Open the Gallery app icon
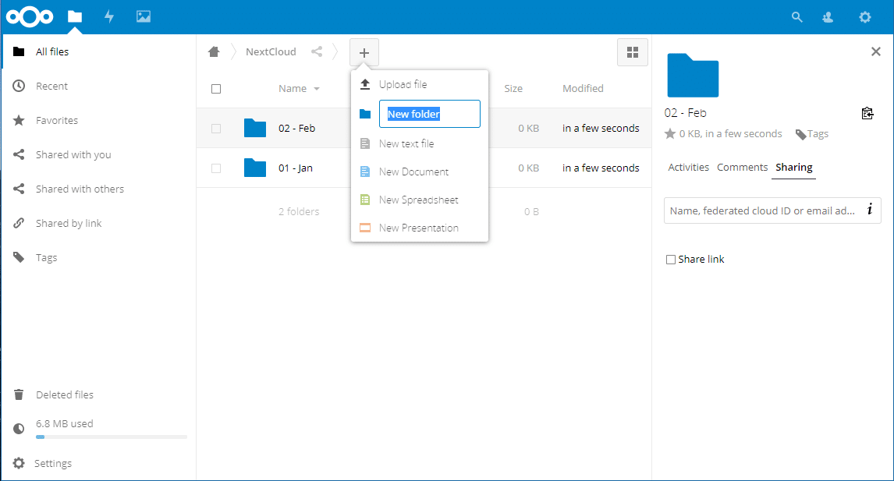The width and height of the screenshot is (894, 481). pos(143,16)
